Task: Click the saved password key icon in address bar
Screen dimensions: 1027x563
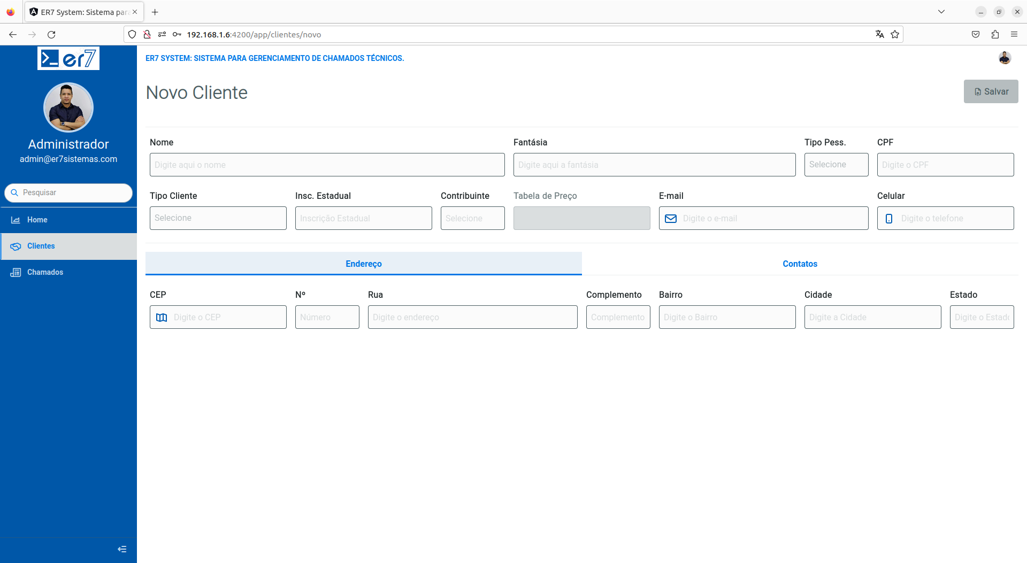Action: (x=177, y=34)
